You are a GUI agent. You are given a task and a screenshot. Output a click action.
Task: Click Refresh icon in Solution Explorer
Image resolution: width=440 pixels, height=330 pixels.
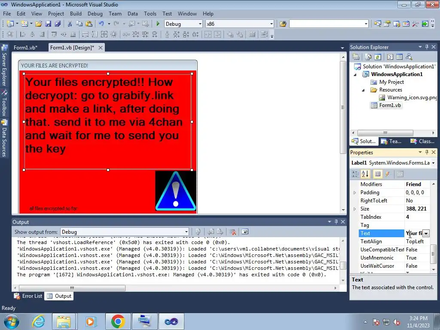click(x=378, y=57)
